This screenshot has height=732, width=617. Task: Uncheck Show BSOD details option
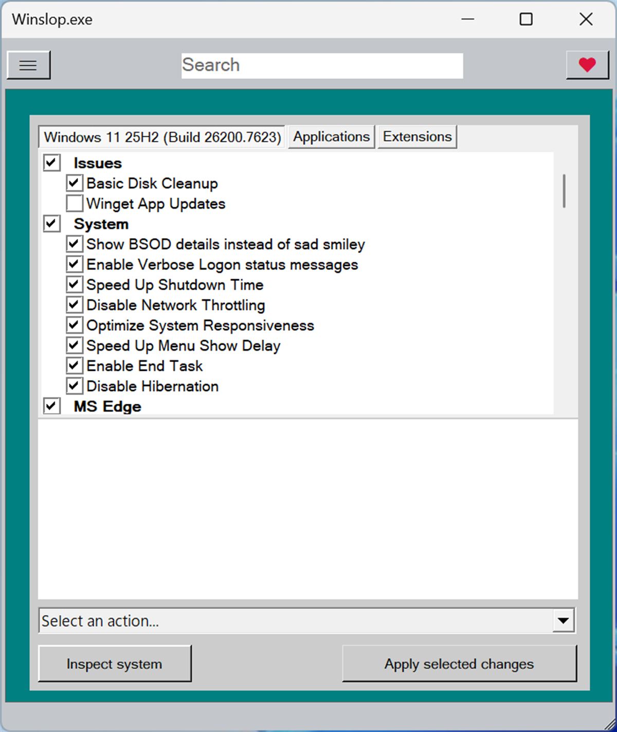click(74, 244)
